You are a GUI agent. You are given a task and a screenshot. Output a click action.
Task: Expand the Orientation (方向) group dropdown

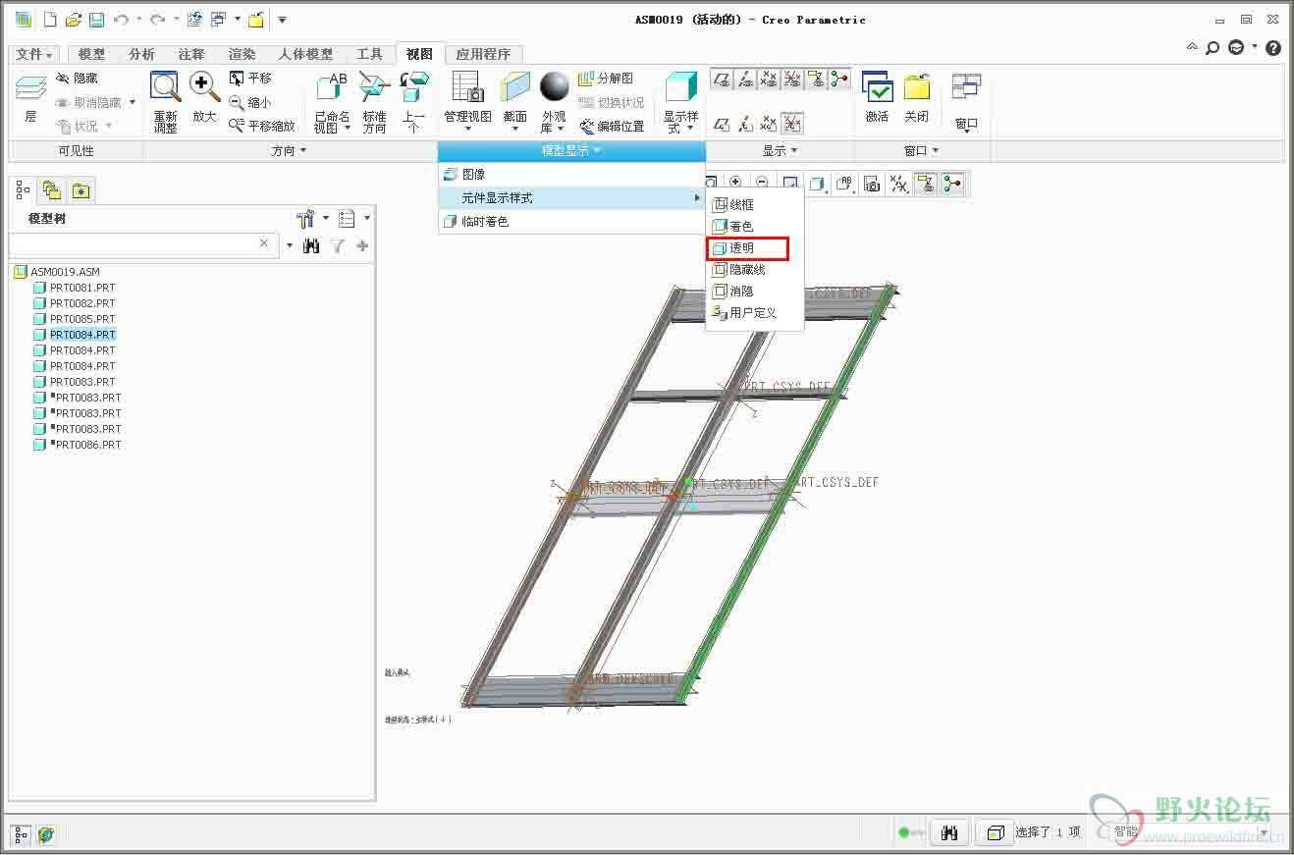[x=290, y=151]
